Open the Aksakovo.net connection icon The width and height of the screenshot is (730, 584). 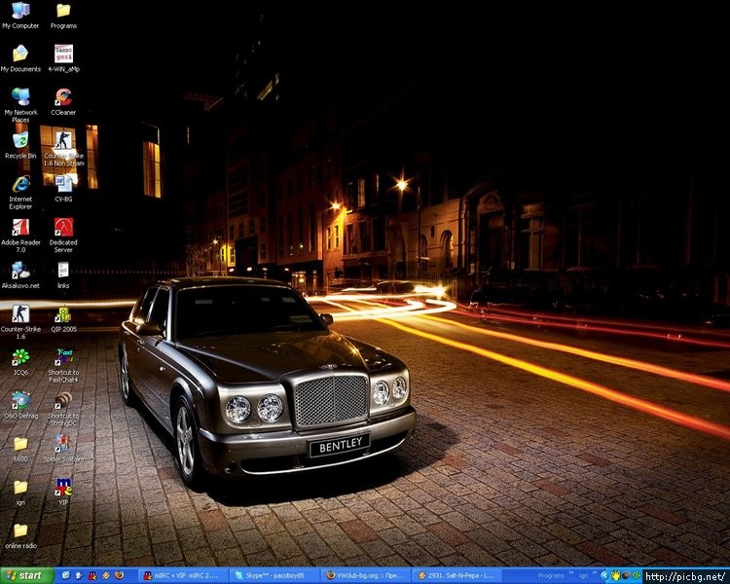(x=20, y=275)
